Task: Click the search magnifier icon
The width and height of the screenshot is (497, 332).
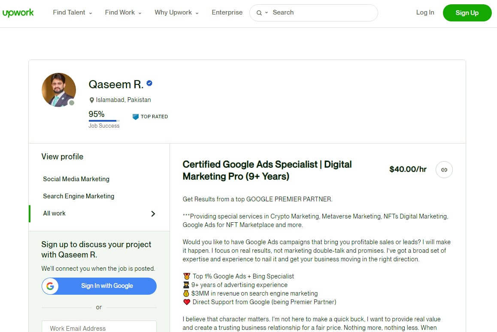Action: point(259,13)
